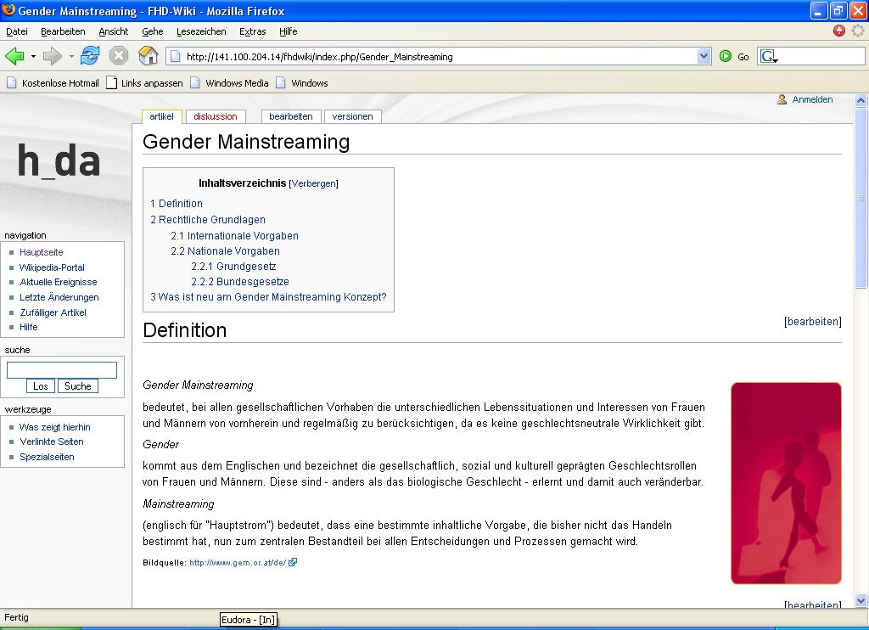Switch to the diskussion tab
Image resolution: width=869 pixels, height=630 pixels.
[216, 116]
